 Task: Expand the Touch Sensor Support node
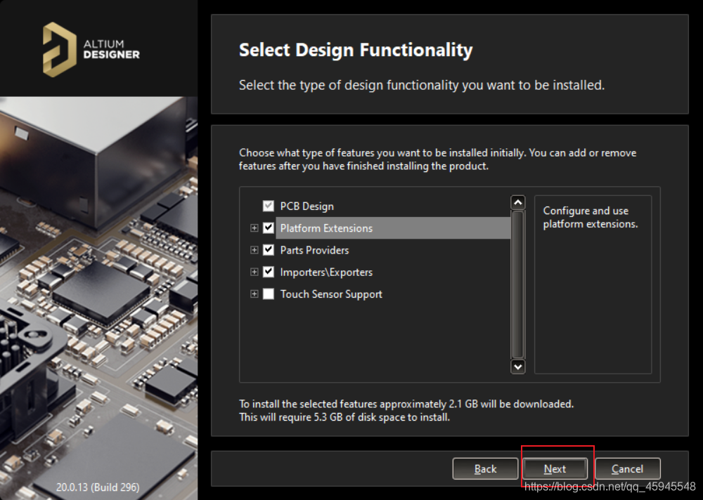tap(254, 294)
